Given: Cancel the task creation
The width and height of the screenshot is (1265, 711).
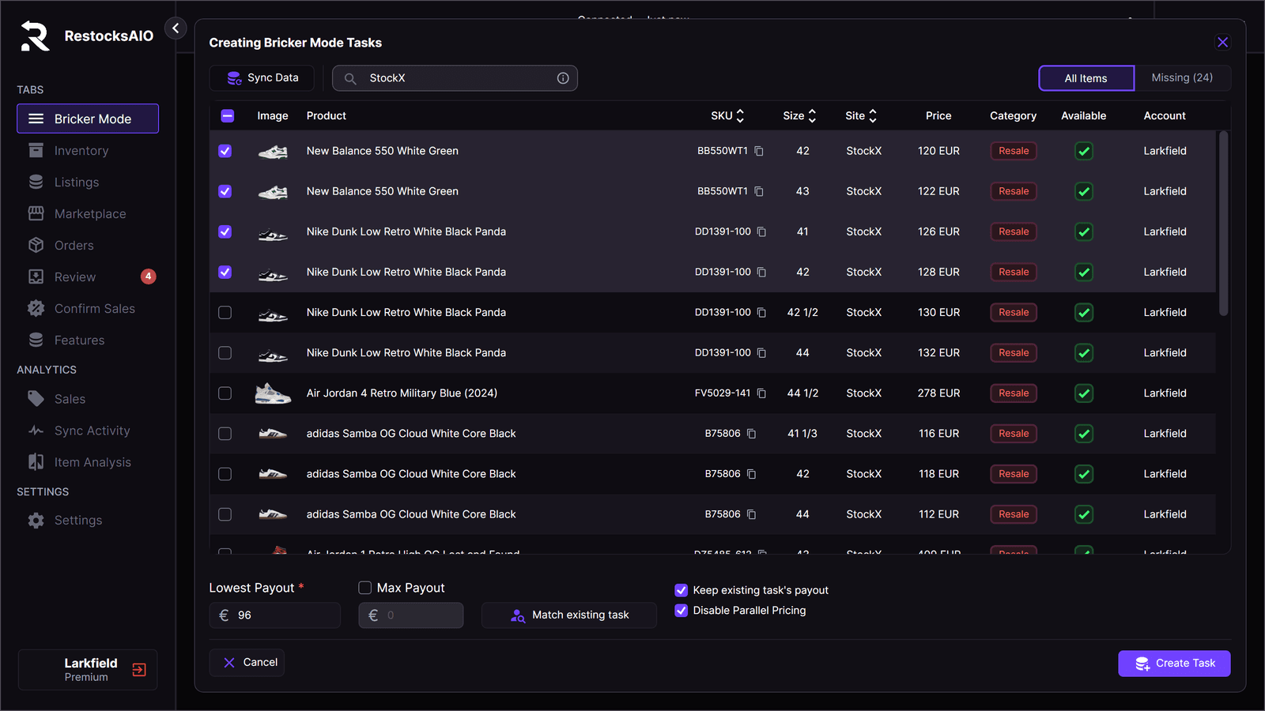Looking at the screenshot, I should click(247, 663).
